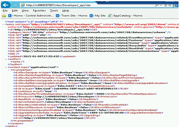
Task: Click the UserCustomActions link line
Action: [93, 51]
